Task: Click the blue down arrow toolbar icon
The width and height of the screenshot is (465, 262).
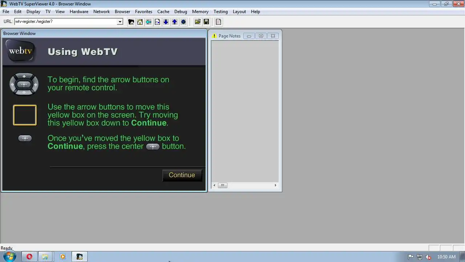Action: pos(166,22)
